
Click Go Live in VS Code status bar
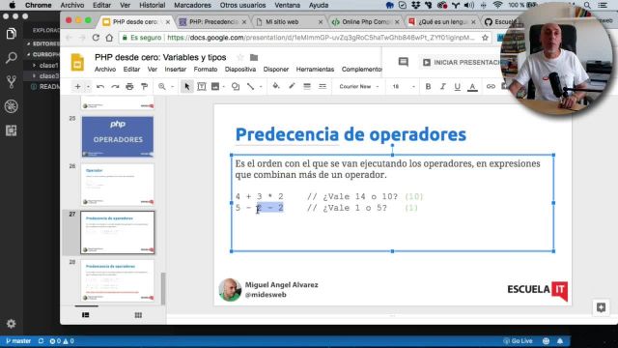tap(518, 341)
